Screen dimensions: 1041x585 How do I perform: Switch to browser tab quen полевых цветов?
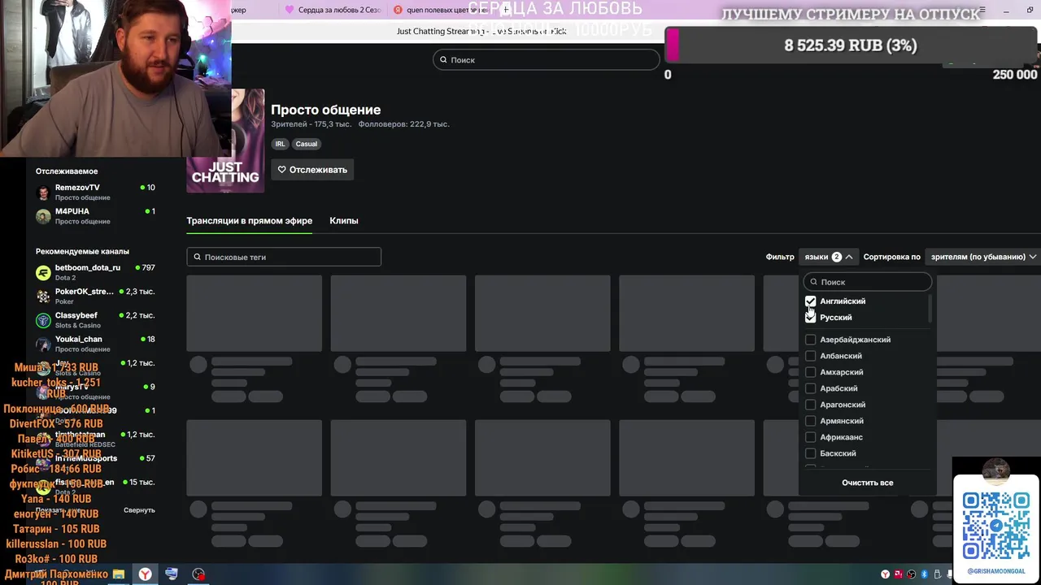[x=439, y=10]
